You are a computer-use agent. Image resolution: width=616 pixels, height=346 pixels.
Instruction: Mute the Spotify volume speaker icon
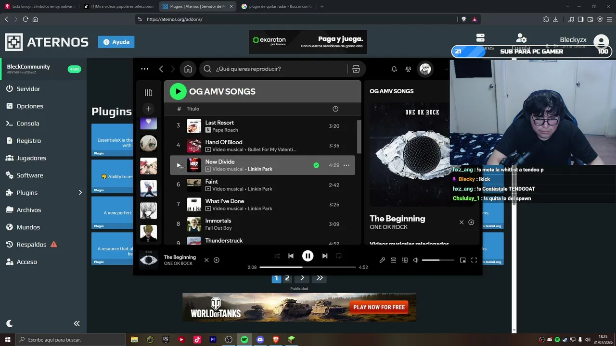pyautogui.click(x=416, y=260)
